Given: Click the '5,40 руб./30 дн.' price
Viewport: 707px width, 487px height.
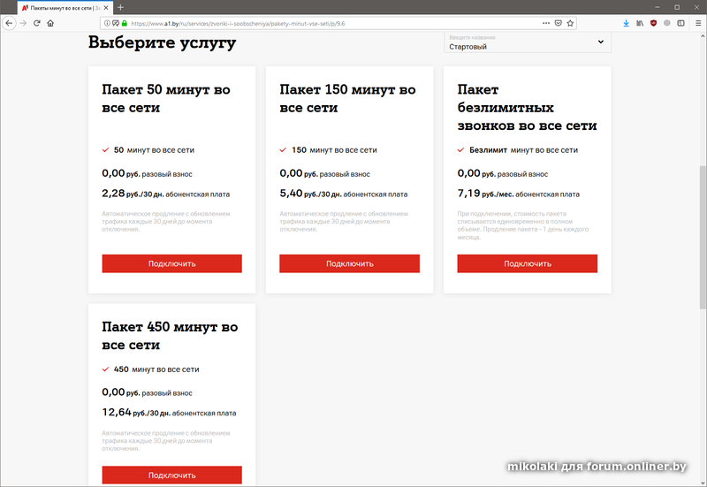Looking at the screenshot, I should pos(310,194).
